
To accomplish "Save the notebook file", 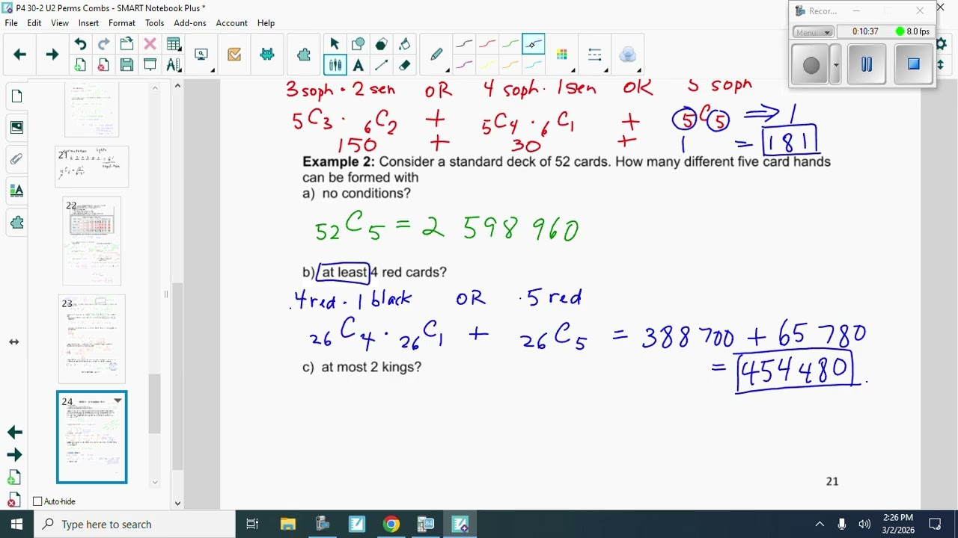I will tap(126, 65).
